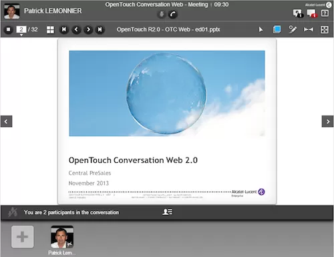Screen dimensions: 334x257
Task: Open the blue screen sharing icon
Action: (277, 29)
